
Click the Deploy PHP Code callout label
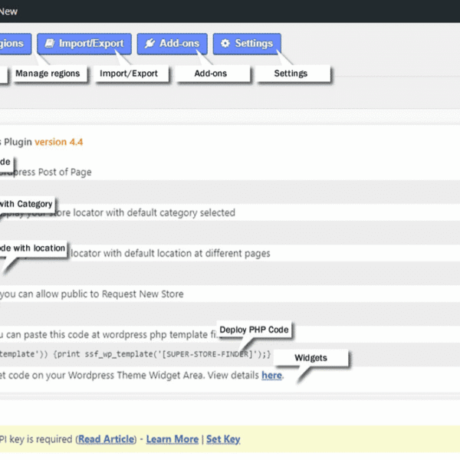pyautogui.click(x=254, y=330)
